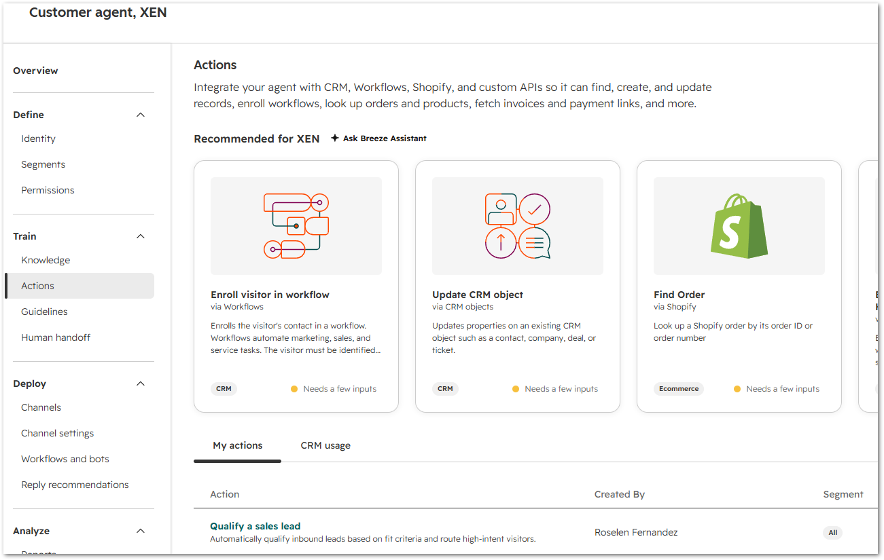
Task: Click 'via CRM objects' subtitle
Action: tap(463, 307)
